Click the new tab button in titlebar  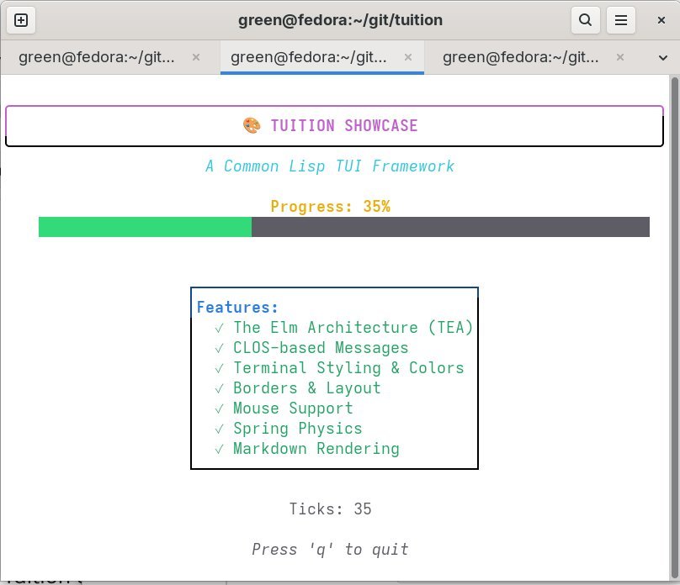click(x=21, y=20)
